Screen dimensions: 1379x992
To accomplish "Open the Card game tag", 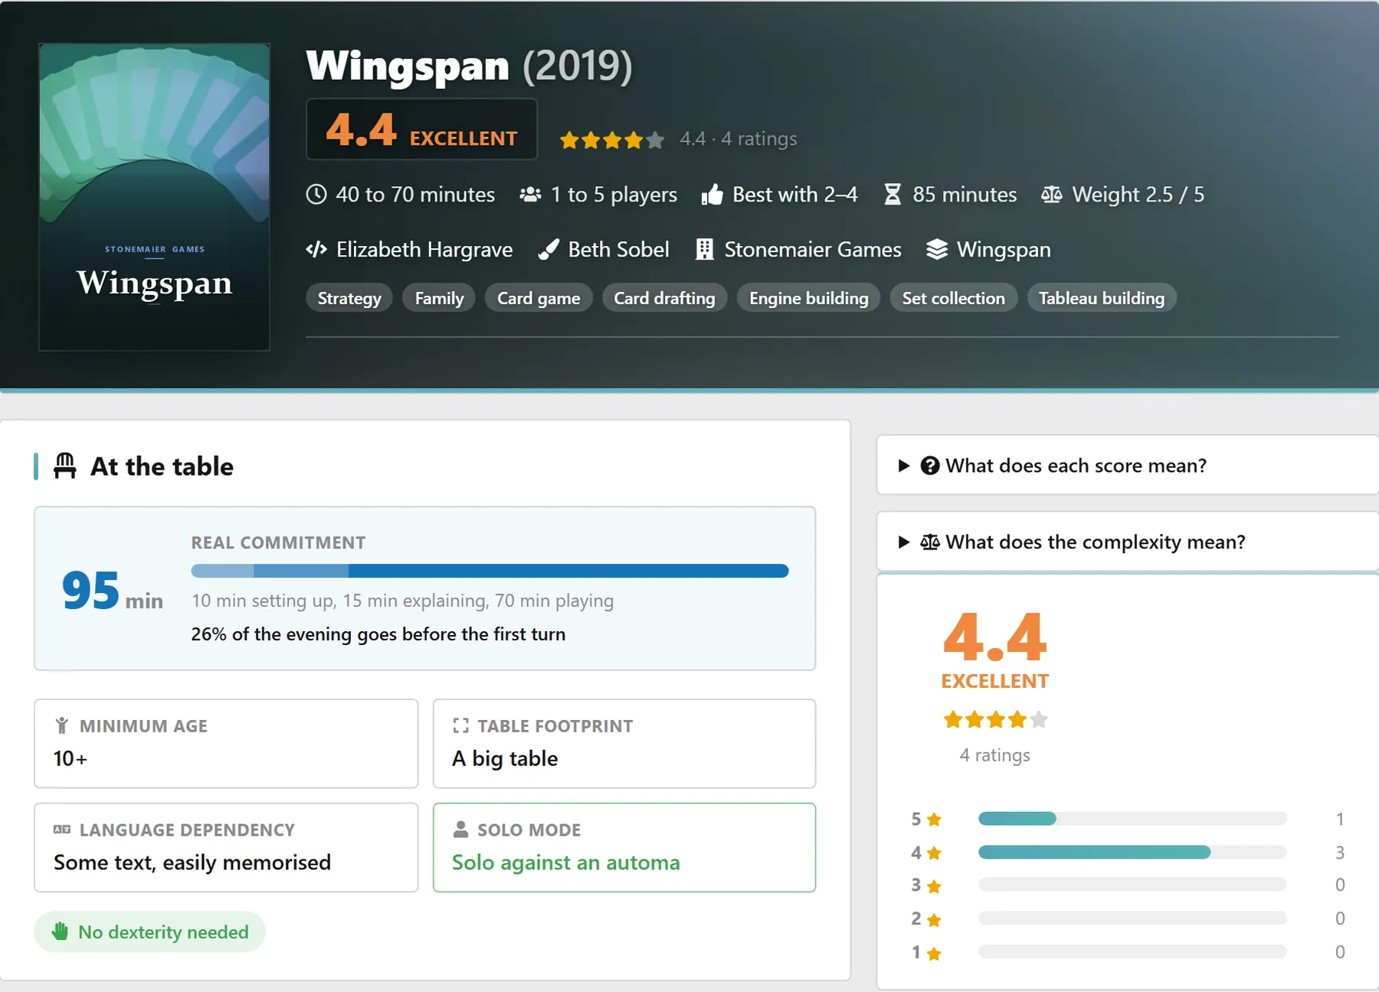I will click(539, 298).
